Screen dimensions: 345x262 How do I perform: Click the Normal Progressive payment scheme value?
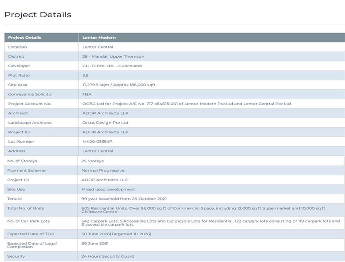[x=103, y=170]
